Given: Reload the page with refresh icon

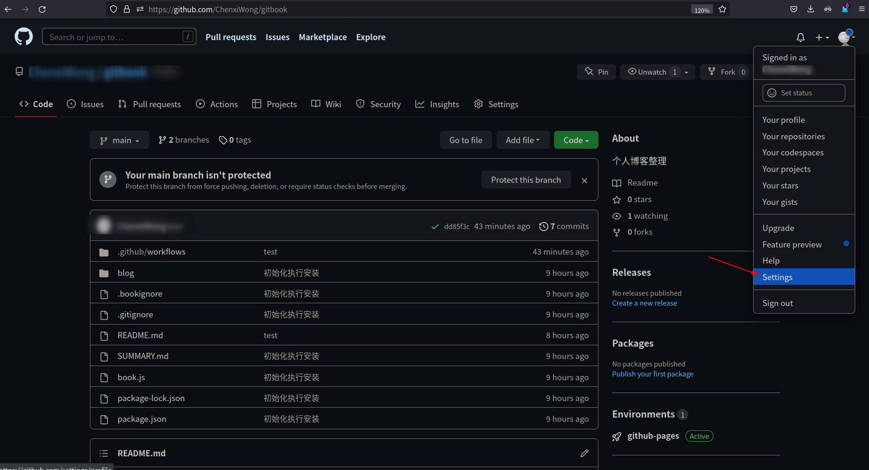Looking at the screenshot, I should click(x=42, y=9).
